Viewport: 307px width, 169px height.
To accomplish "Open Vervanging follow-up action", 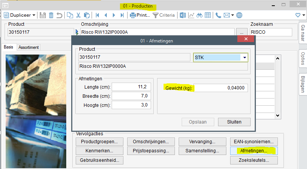I will 202,142.
